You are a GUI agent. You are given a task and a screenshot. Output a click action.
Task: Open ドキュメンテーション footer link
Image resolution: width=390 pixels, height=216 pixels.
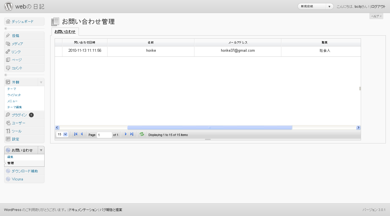(x=83, y=210)
